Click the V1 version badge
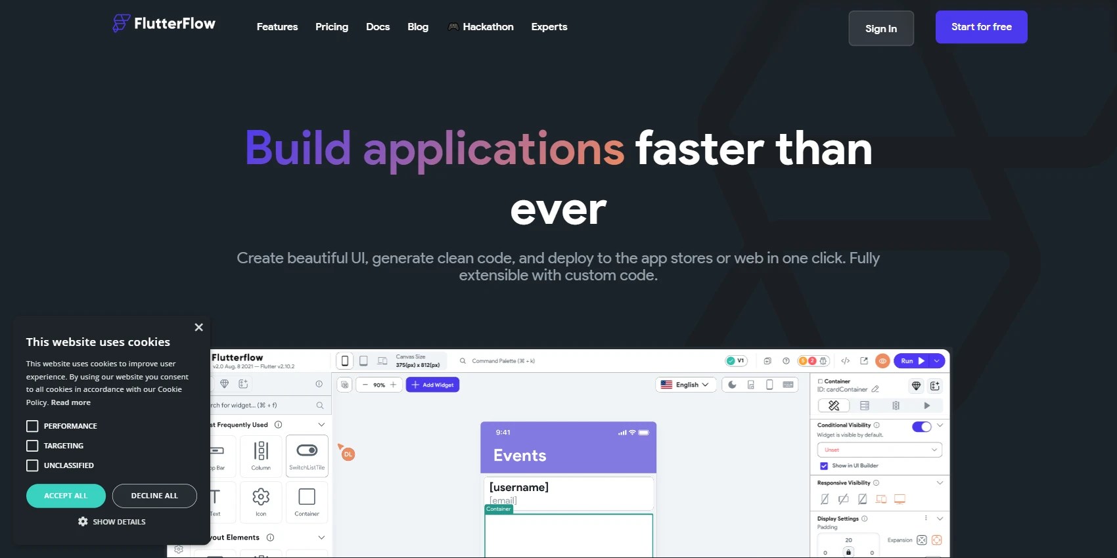Image resolution: width=1117 pixels, height=558 pixels. (x=736, y=361)
